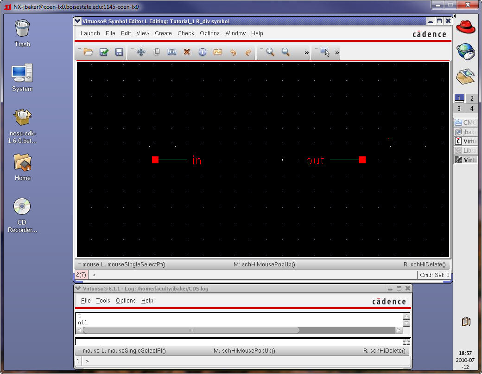The height and width of the screenshot is (374, 482).
Task: Select the red 'in' pin square
Action: (155, 160)
